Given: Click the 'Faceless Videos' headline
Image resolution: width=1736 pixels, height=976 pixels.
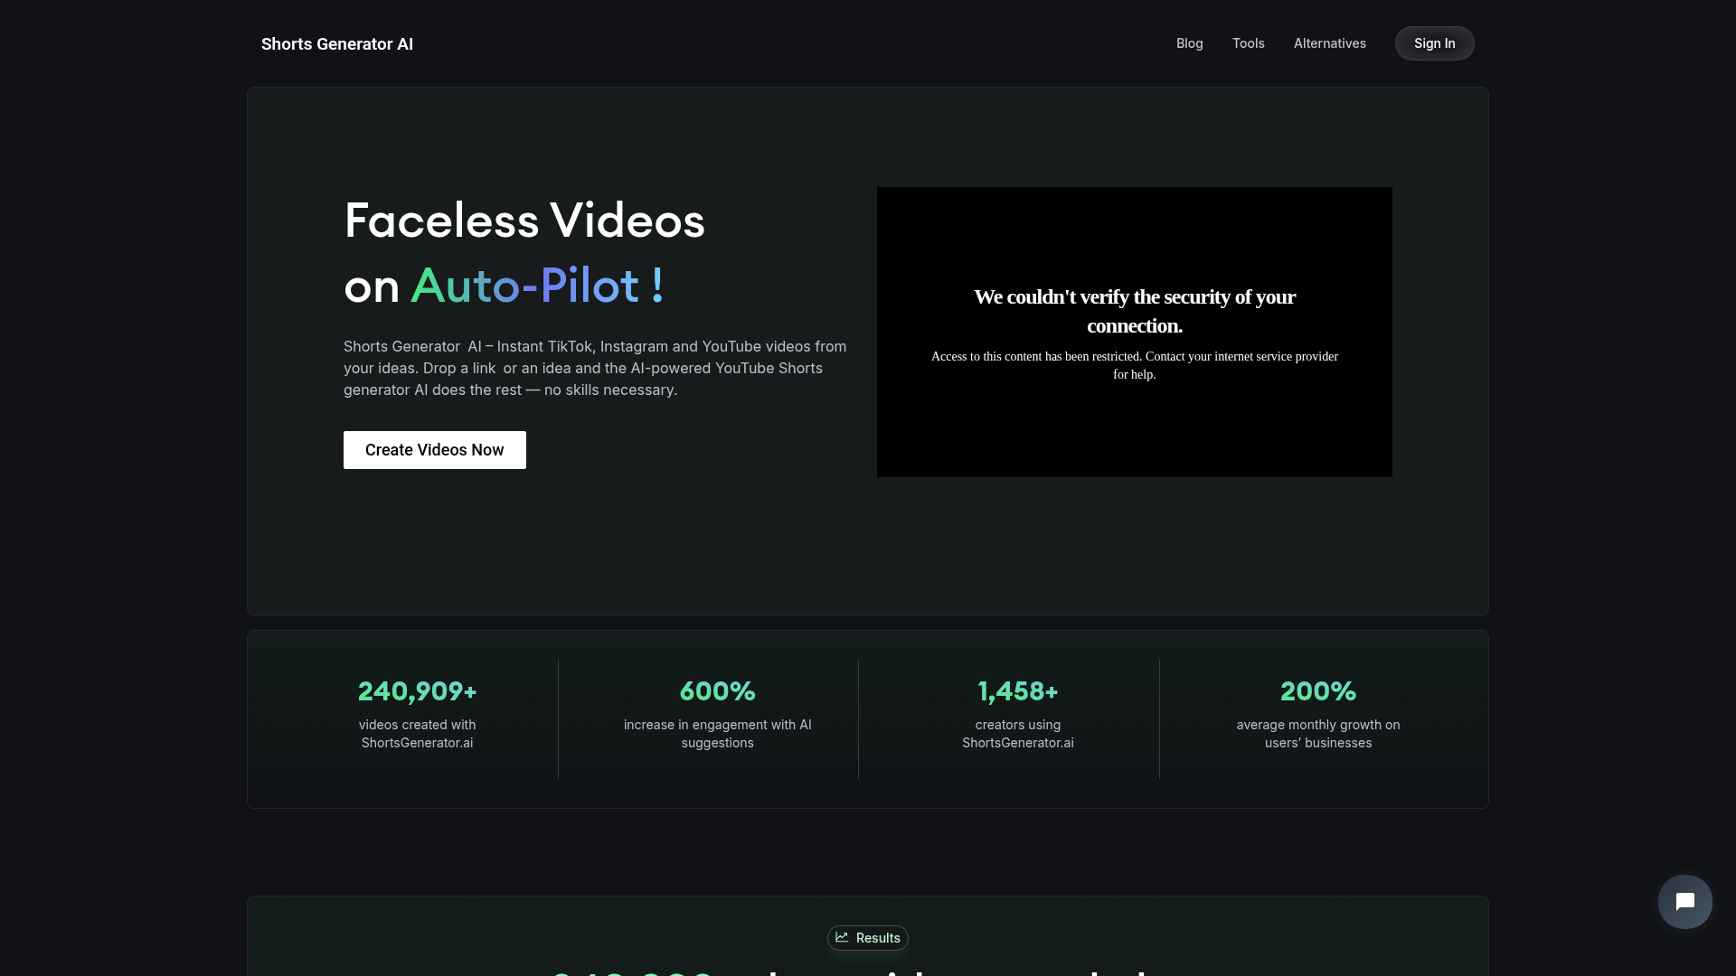Looking at the screenshot, I should pyautogui.click(x=524, y=221).
